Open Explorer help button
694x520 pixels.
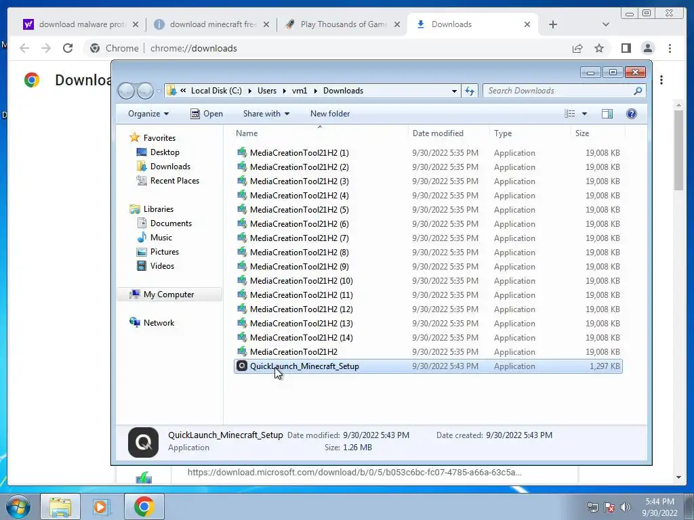click(x=632, y=114)
